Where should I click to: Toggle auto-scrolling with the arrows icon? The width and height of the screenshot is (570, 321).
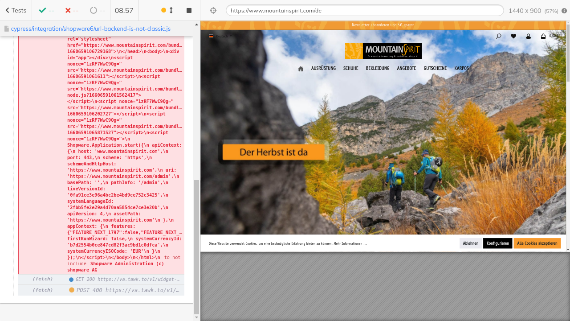(x=171, y=10)
